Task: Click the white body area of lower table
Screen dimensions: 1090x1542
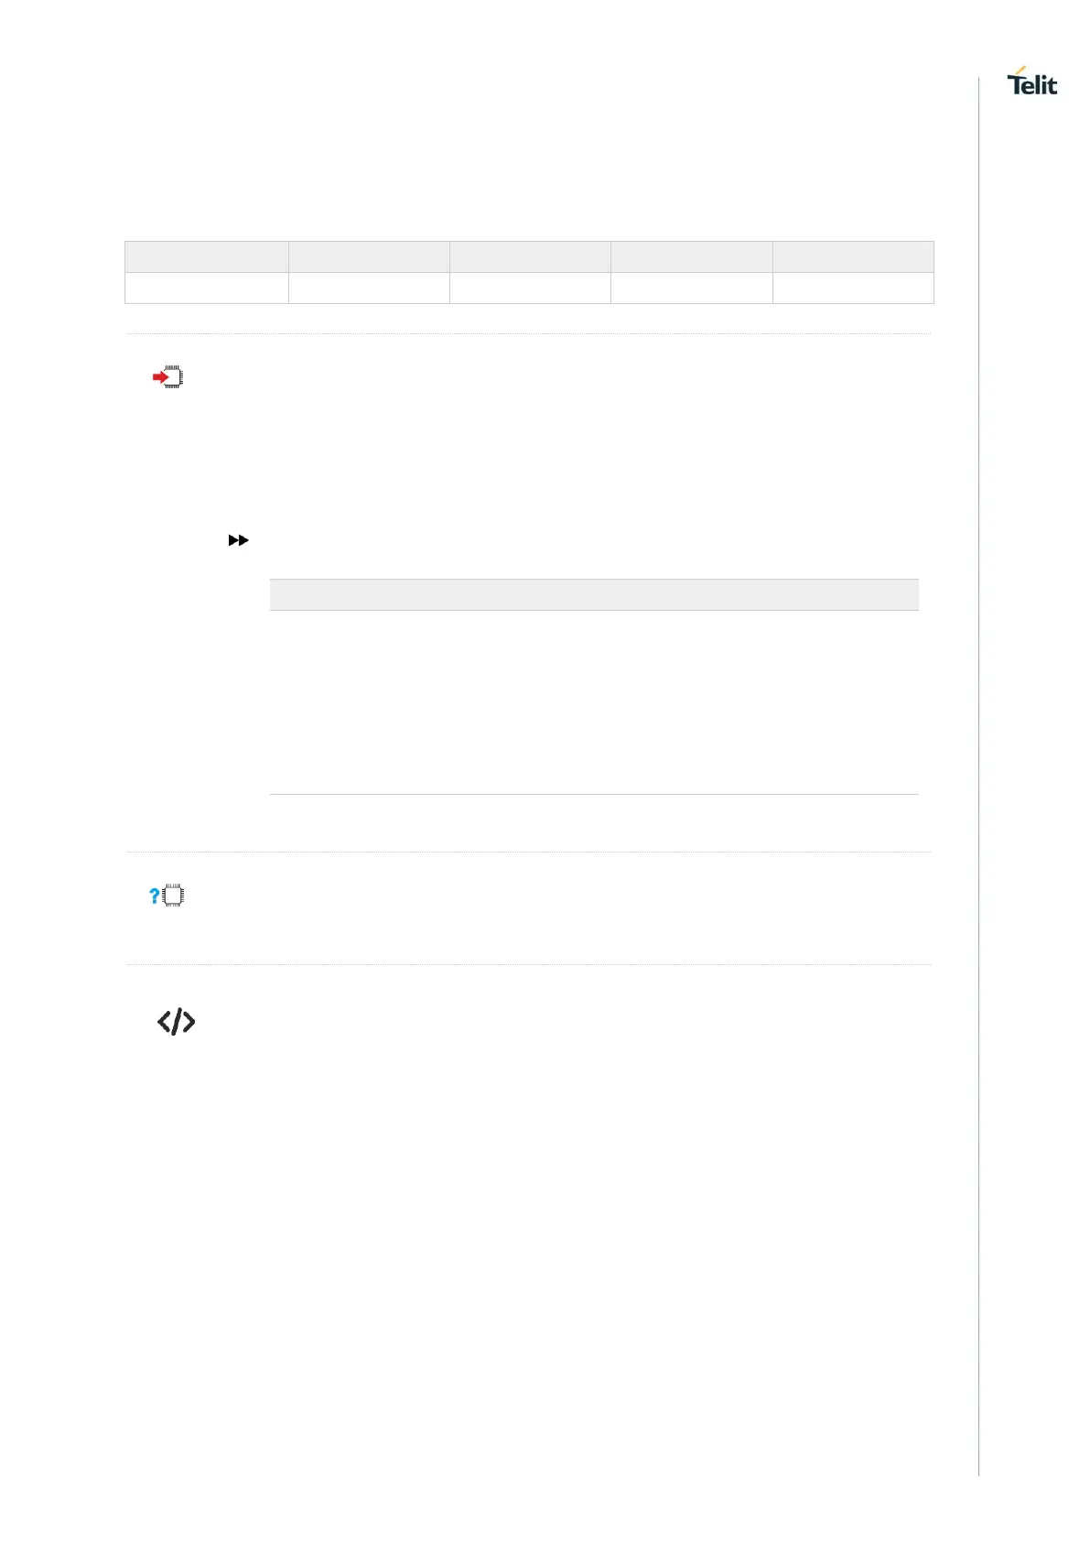Action: pos(594,701)
